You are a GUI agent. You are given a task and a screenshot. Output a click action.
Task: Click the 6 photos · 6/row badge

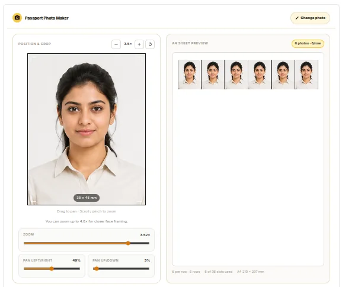pyautogui.click(x=308, y=44)
